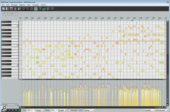Open the Grid 1/8 division dropdown

tap(31, 110)
